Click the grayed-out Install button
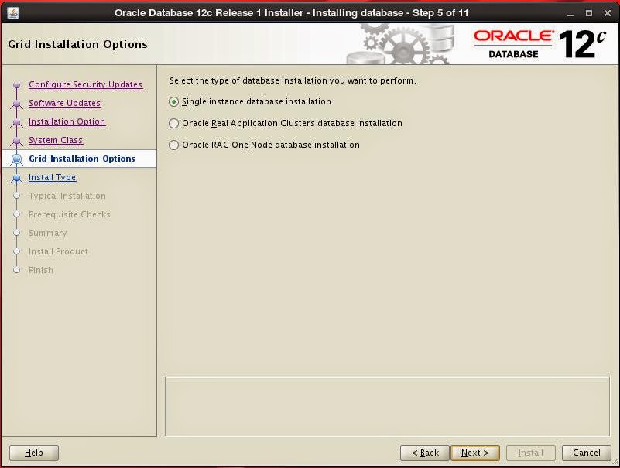 click(x=531, y=453)
